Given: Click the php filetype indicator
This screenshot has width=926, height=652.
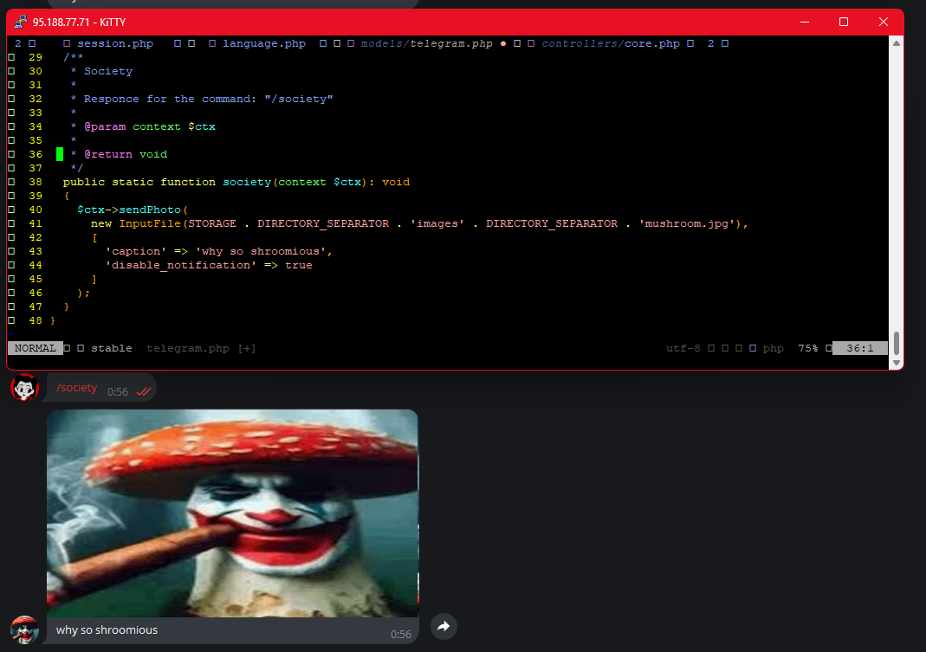Looking at the screenshot, I should (x=773, y=348).
